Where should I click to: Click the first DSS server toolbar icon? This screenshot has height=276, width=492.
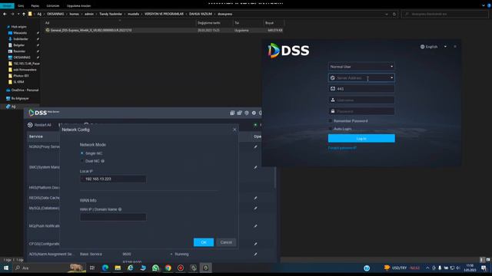coord(232,113)
